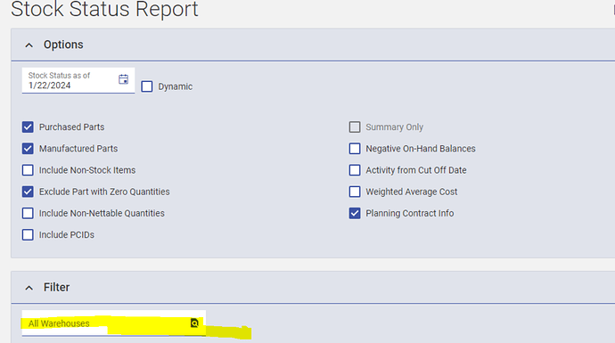Click the warehouse search lookup icon
This screenshot has height=343, width=615.
194,323
